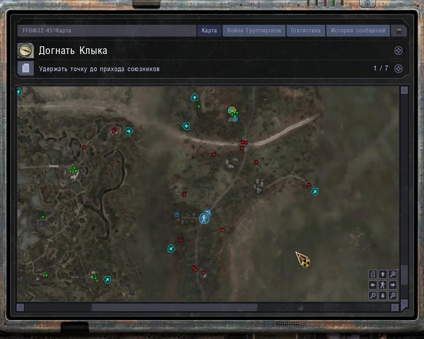The width and height of the screenshot is (424, 339).
Task: Click the radiation-symbol cursor marker
Action: click(x=306, y=263)
